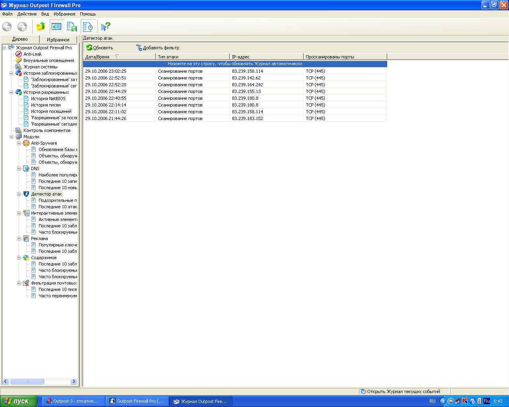Viewport: 509px width, 407px height.
Task: Collapse the Реклама branch
Action: coord(19,238)
